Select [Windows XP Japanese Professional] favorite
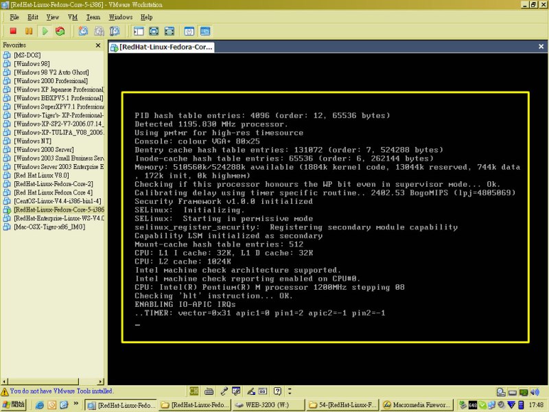This screenshot has height=412, width=549. (x=54, y=89)
